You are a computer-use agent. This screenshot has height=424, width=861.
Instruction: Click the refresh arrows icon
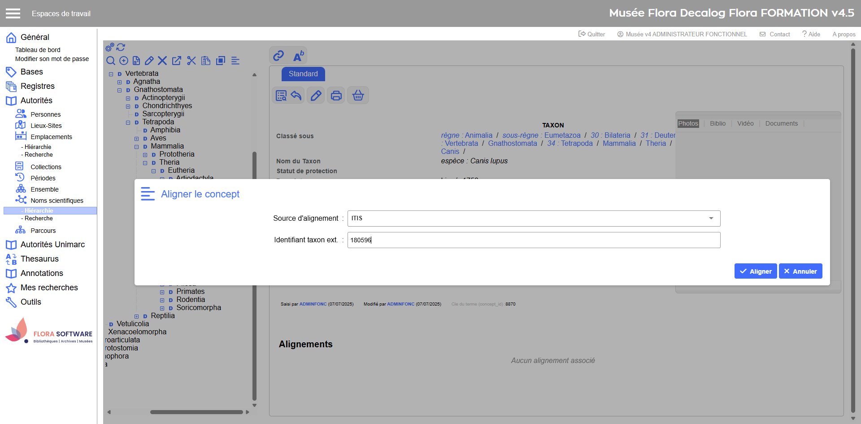click(x=121, y=47)
